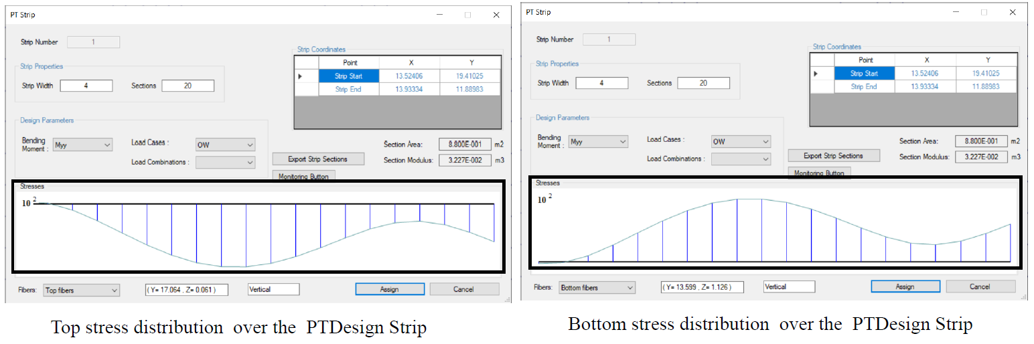The image size is (1034, 344).
Task: Select Strip Start cell in Bottom fibers window
Action: [864, 74]
